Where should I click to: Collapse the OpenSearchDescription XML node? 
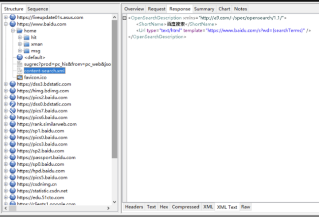[125, 18]
